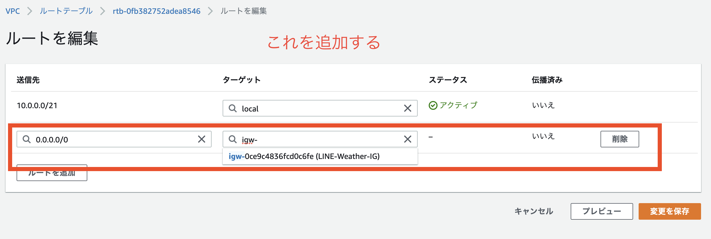Screen dimensions: 711x239
Task: Focus the local target input field
Action: (320, 108)
